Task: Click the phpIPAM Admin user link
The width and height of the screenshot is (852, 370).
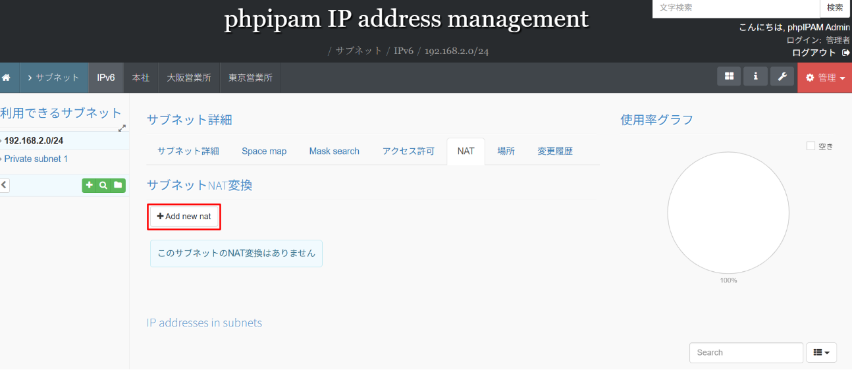Action: [819, 28]
